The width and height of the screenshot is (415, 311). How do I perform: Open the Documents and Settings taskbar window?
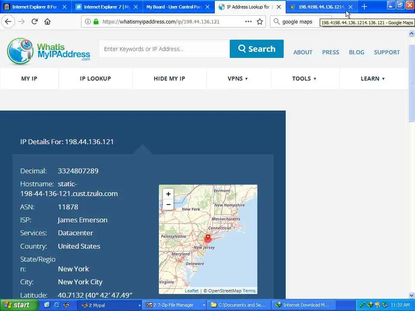(239, 305)
